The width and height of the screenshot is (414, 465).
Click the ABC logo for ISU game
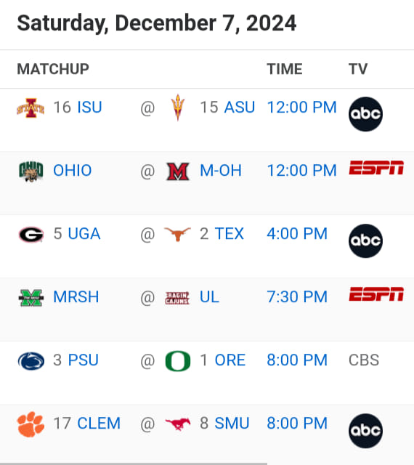click(365, 114)
